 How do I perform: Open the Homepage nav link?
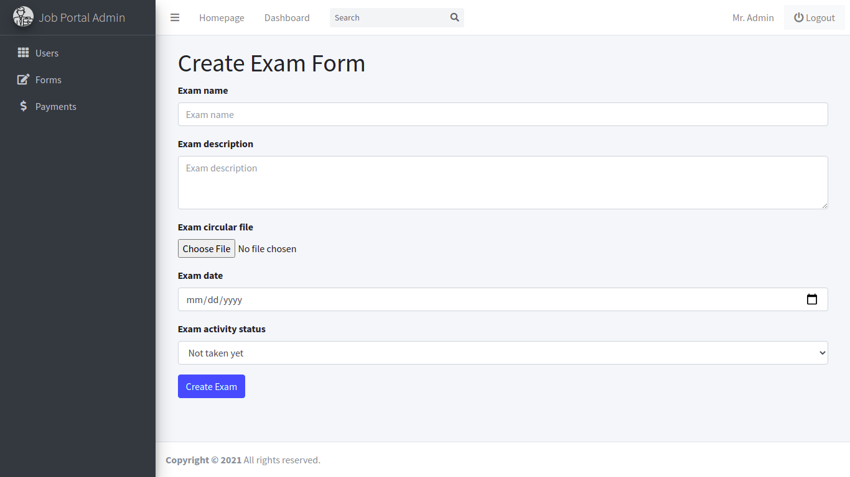coord(222,17)
